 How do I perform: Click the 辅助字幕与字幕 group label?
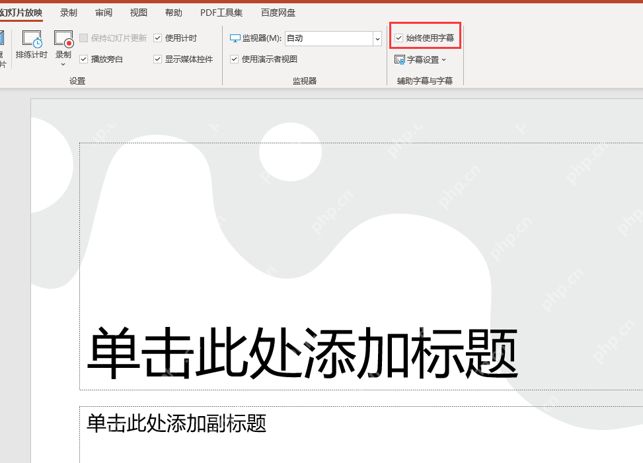point(425,81)
